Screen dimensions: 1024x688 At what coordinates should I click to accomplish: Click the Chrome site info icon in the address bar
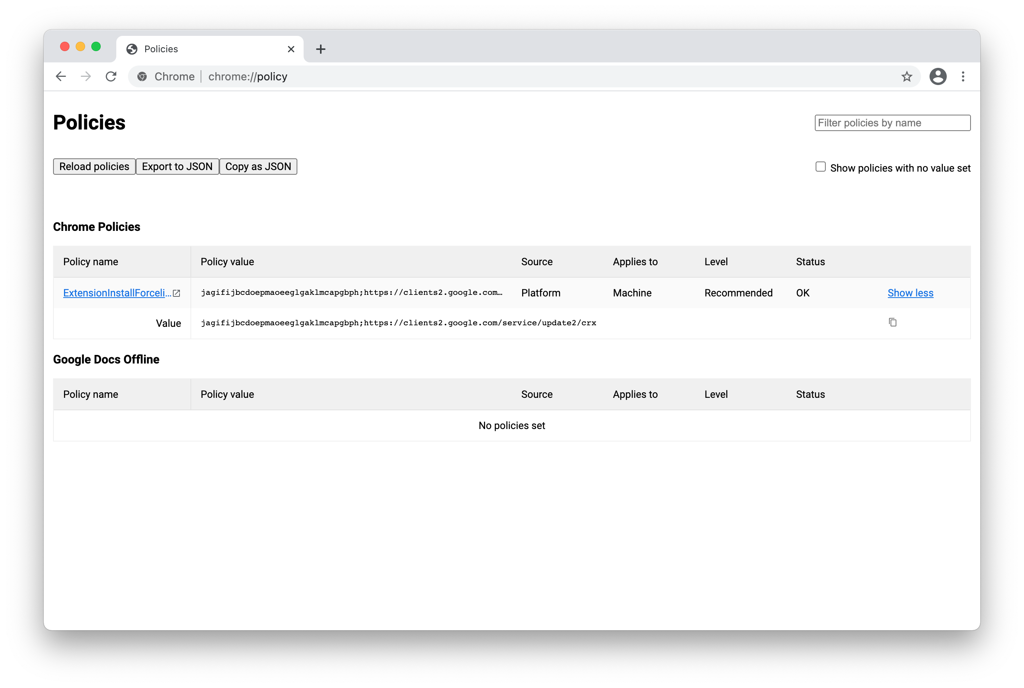[142, 77]
